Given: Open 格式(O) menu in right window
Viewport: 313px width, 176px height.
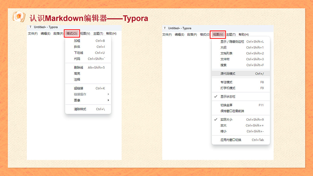Looking at the screenshot, I should click(x=205, y=34).
